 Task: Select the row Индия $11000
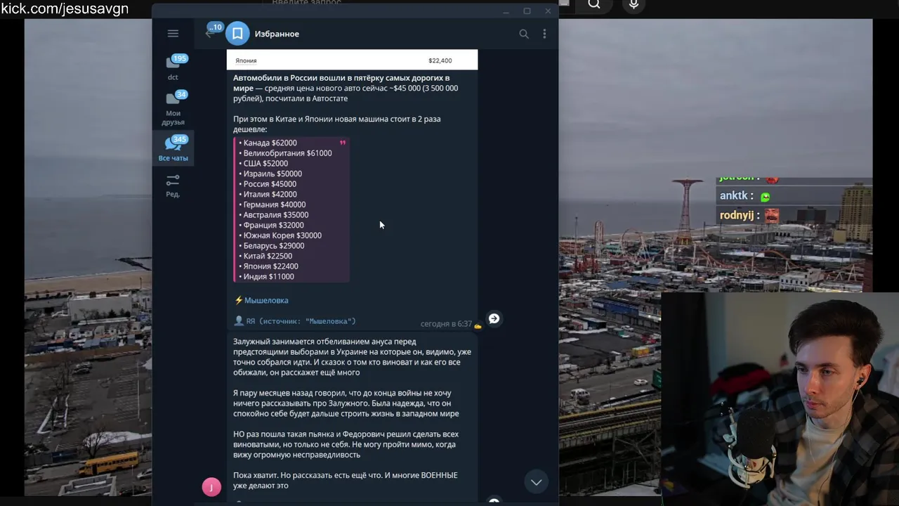point(267,277)
